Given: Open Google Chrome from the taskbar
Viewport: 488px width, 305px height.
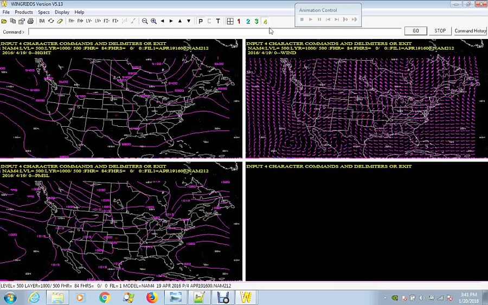Looking at the screenshot, I should [x=104, y=297].
